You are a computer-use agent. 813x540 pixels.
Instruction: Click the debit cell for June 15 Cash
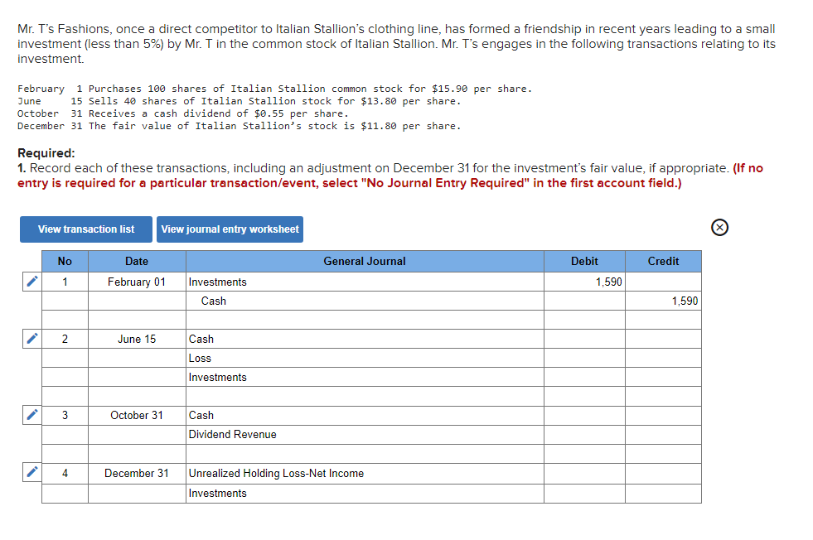tap(585, 339)
